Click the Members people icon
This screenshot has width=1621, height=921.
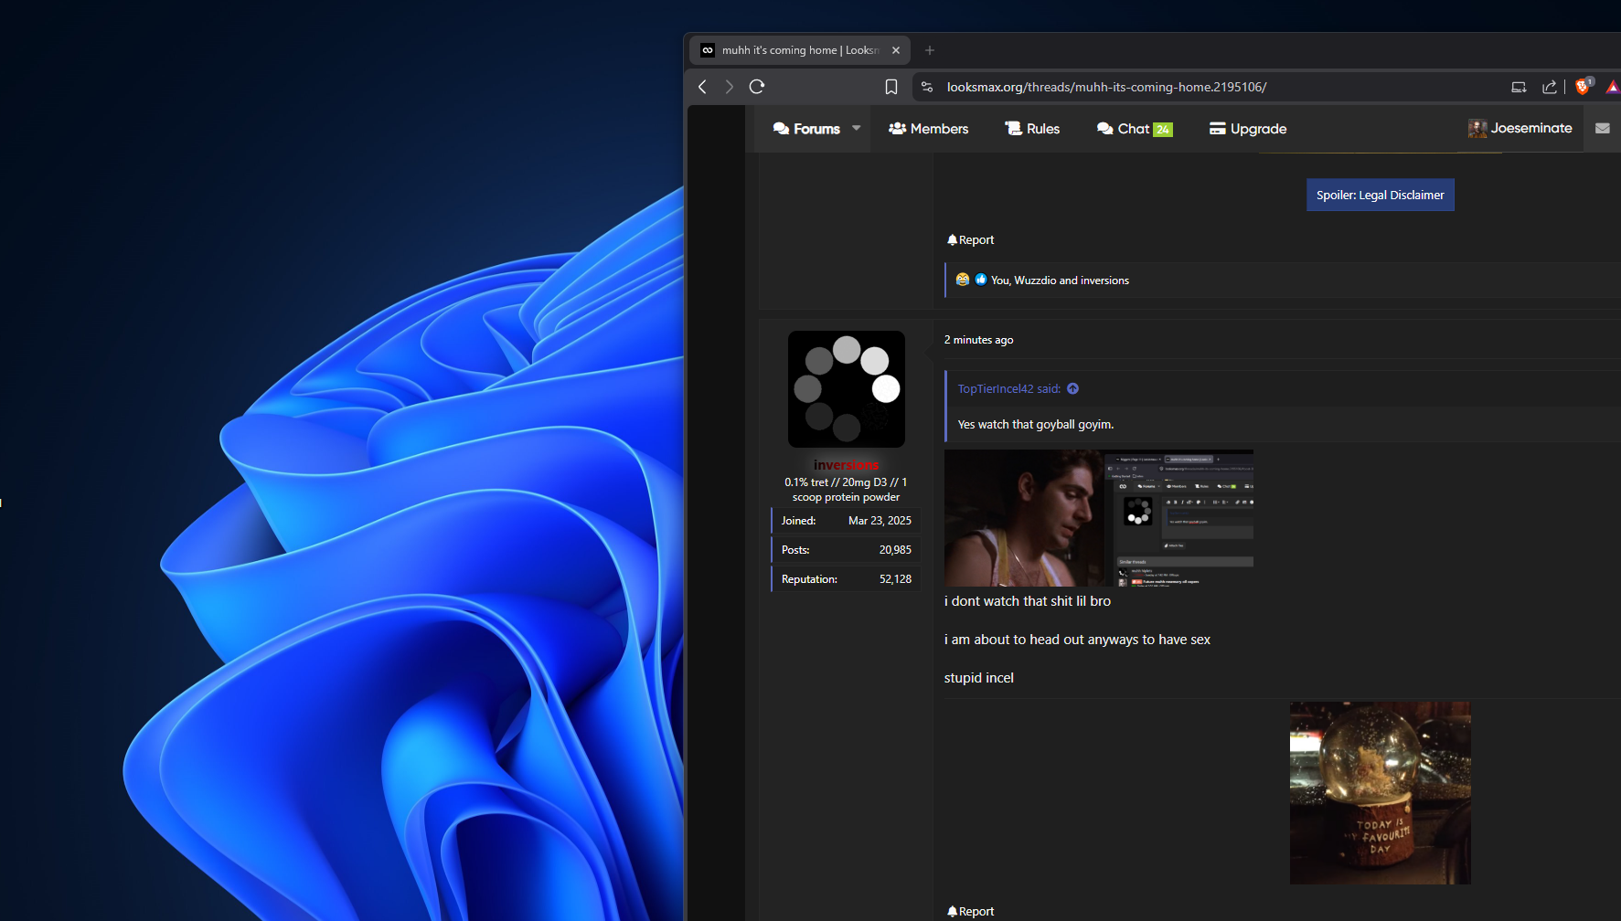coord(897,129)
